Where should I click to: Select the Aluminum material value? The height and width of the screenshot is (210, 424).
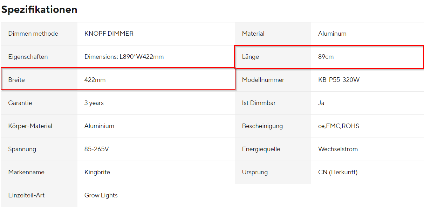click(332, 34)
